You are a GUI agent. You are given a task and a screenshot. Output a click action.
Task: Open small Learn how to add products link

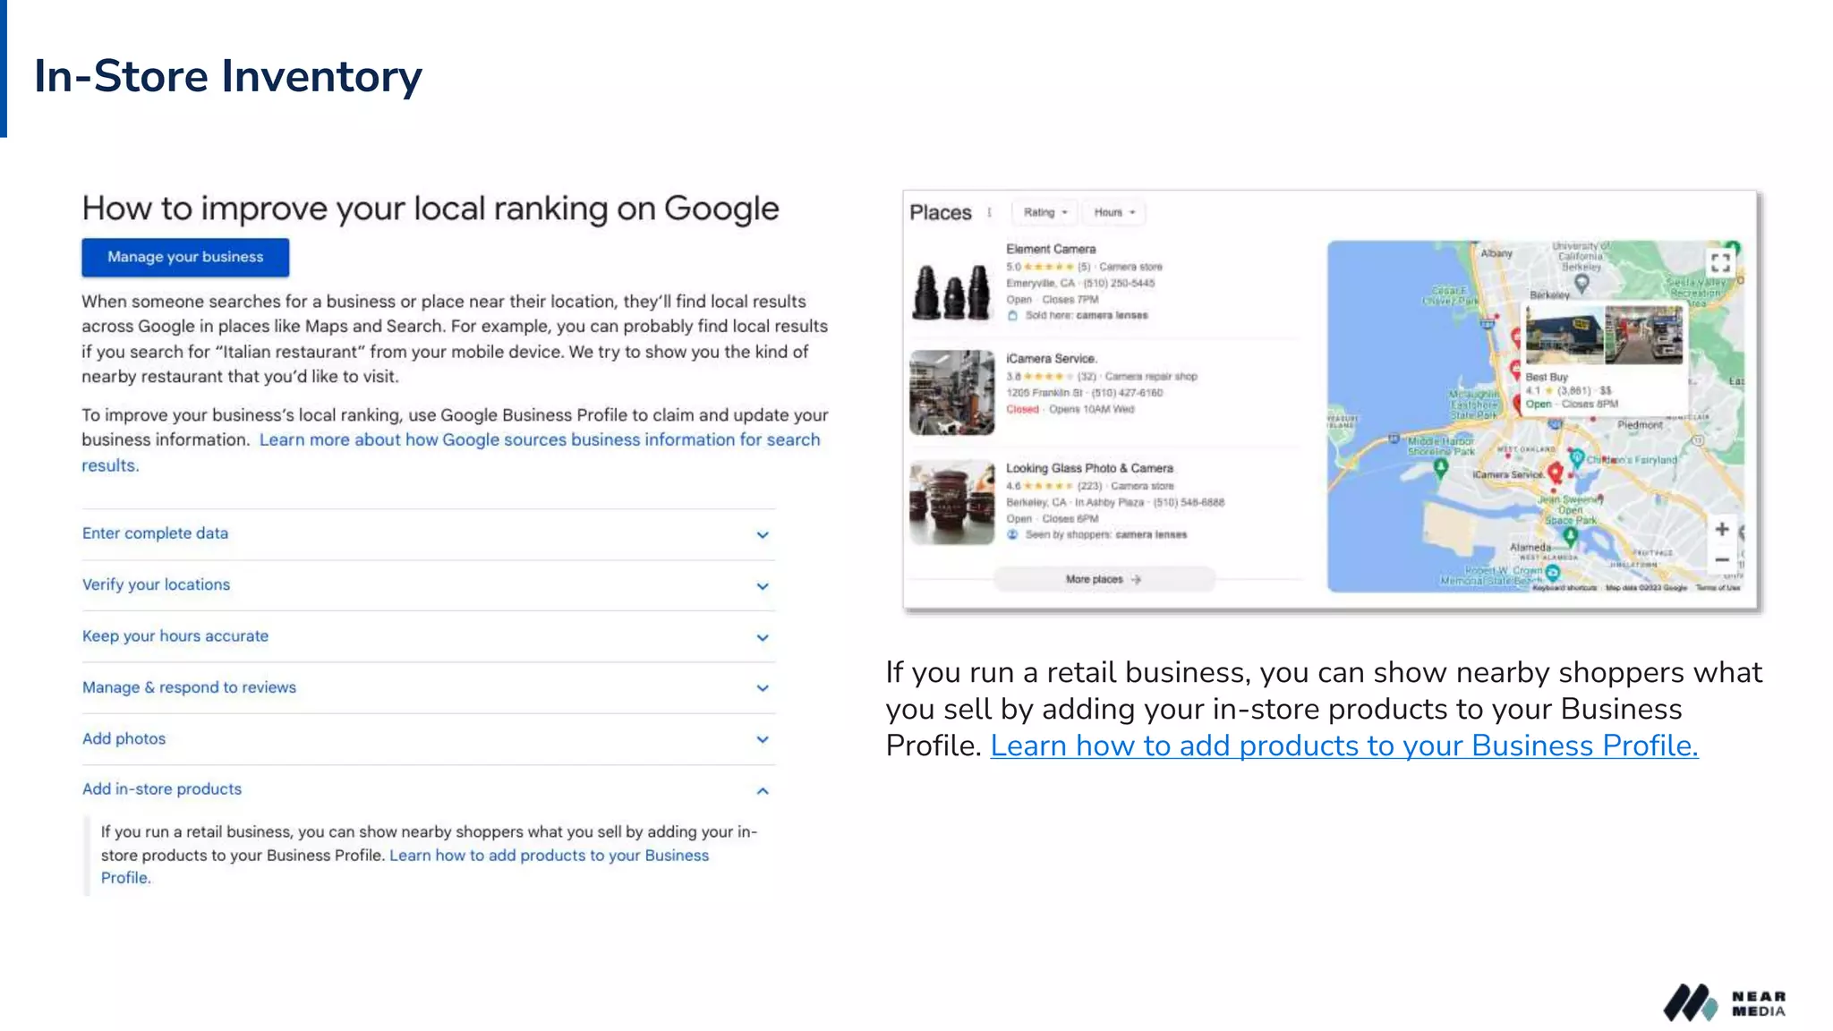pos(549,855)
